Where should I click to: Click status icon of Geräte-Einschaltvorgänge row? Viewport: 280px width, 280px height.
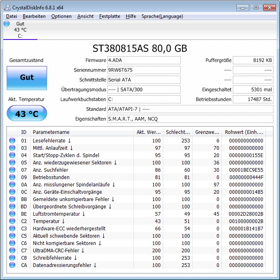point(12,192)
